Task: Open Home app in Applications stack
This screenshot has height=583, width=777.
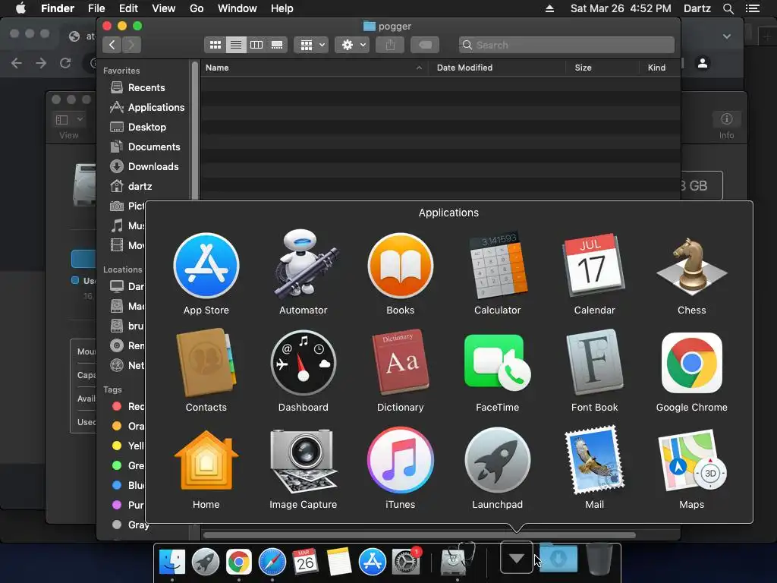Action: (x=206, y=461)
